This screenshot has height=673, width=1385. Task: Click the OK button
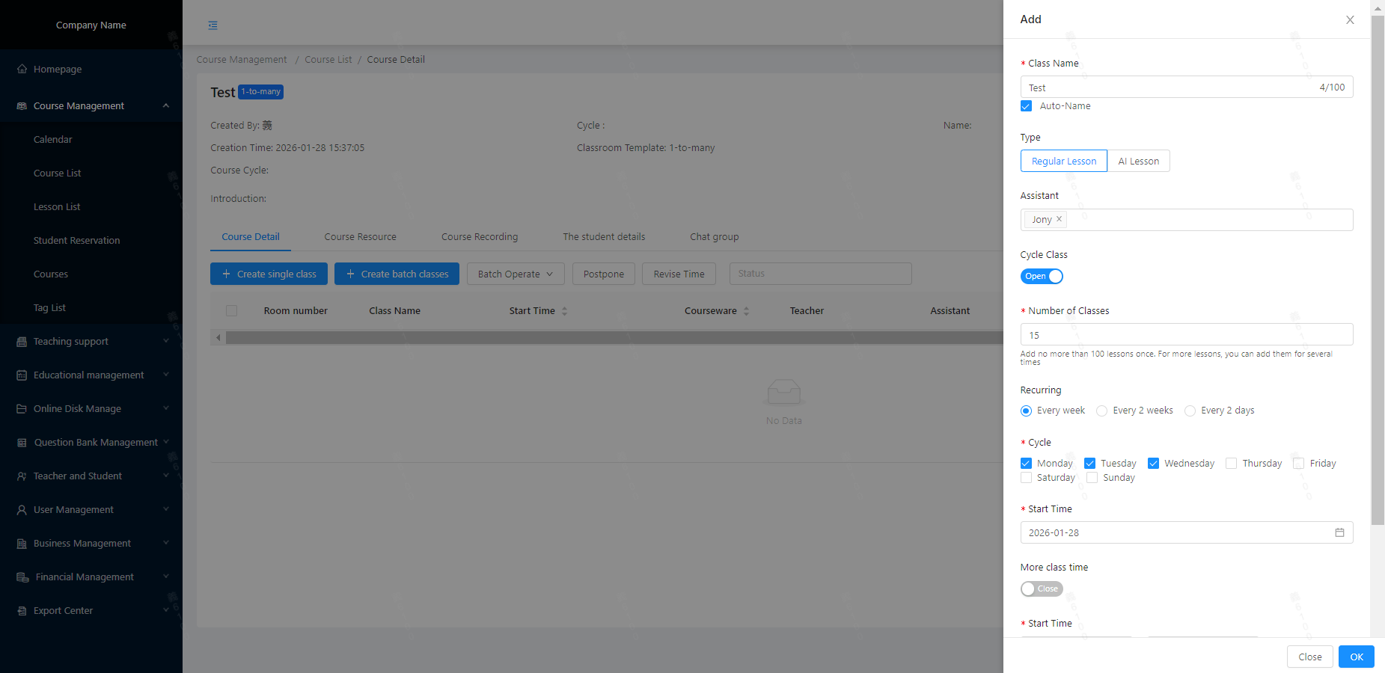(x=1356, y=657)
